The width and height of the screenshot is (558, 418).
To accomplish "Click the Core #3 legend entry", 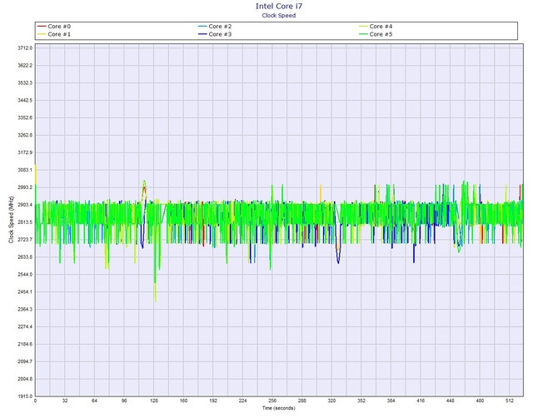I will coord(215,34).
